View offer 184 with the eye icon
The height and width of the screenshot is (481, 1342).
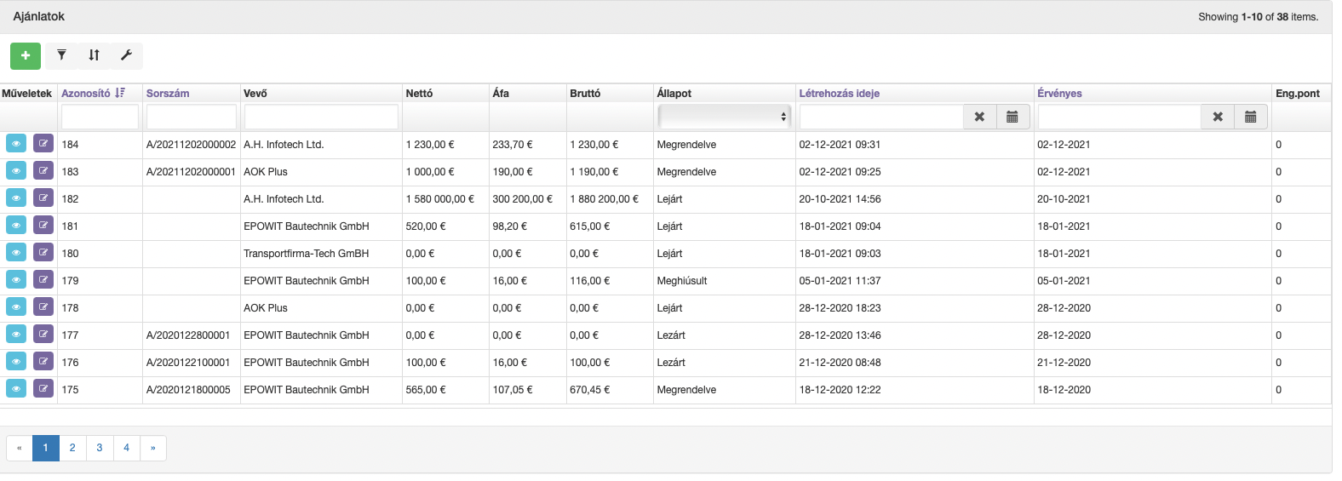[16, 144]
